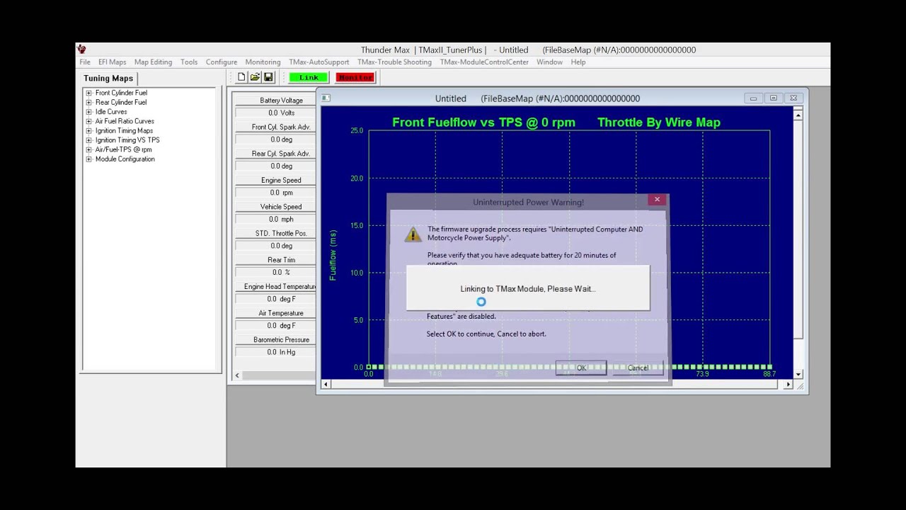Click the map window's horizontal scroll left arrow
The height and width of the screenshot is (510, 906).
pos(326,384)
